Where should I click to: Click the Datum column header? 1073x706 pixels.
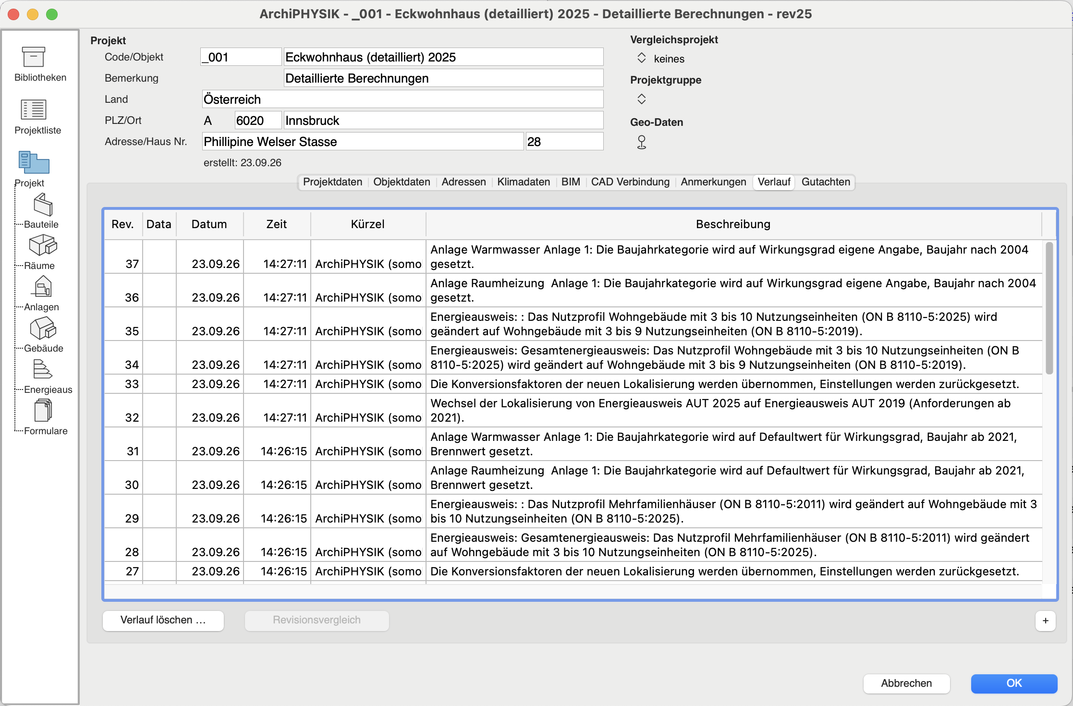point(209,224)
